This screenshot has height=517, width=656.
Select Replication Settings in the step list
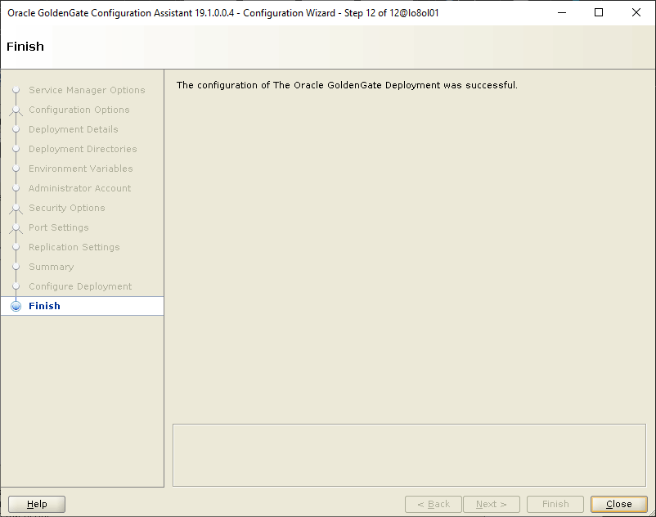pos(74,247)
